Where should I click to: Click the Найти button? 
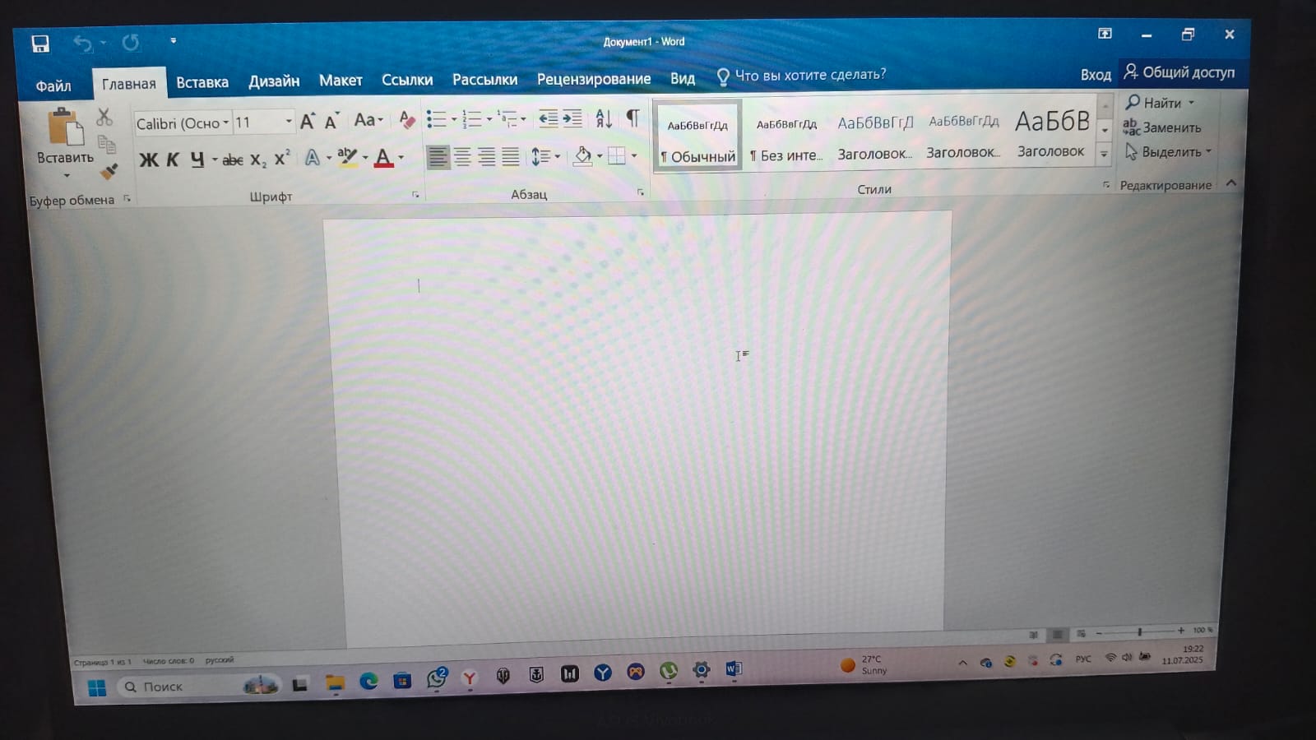1161,103
